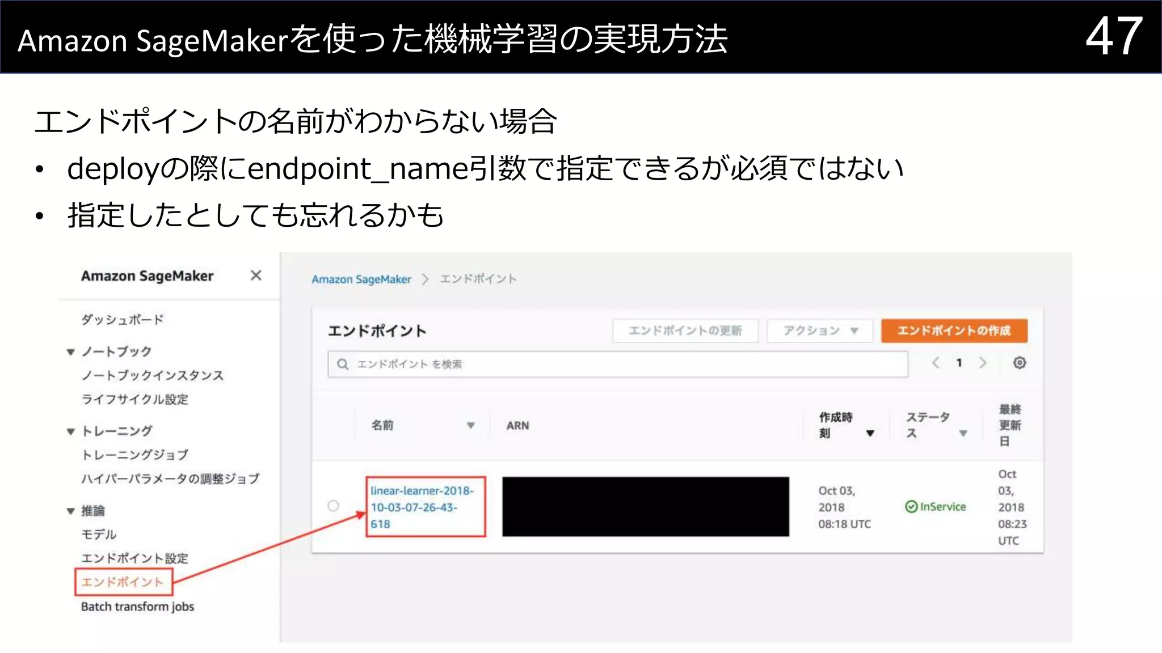Close the Amazon SageMaker sidebar panel
This screenshot has height=653, width=1162.
(x=256, y=275)
